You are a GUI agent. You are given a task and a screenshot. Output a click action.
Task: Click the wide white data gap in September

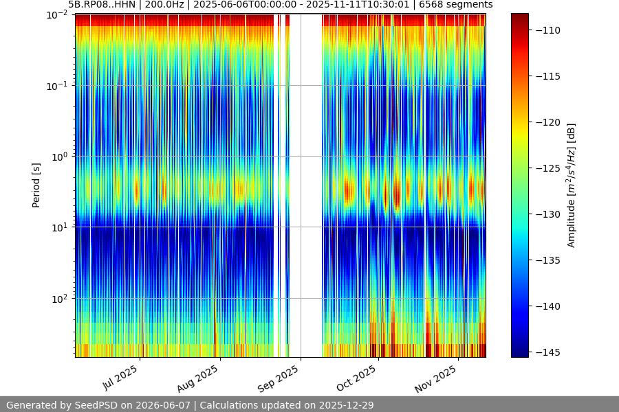306,185
